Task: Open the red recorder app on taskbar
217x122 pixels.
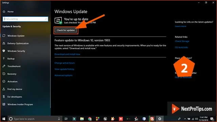Action: point(121,119)
